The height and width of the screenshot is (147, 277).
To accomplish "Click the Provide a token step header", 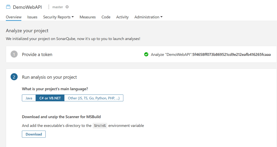I will (x=37, y=54).
